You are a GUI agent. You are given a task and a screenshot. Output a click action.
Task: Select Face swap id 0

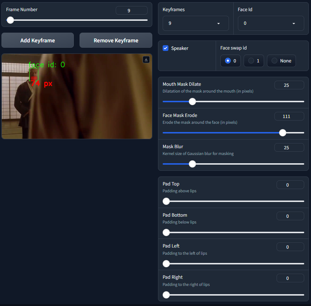pos(231,61)
